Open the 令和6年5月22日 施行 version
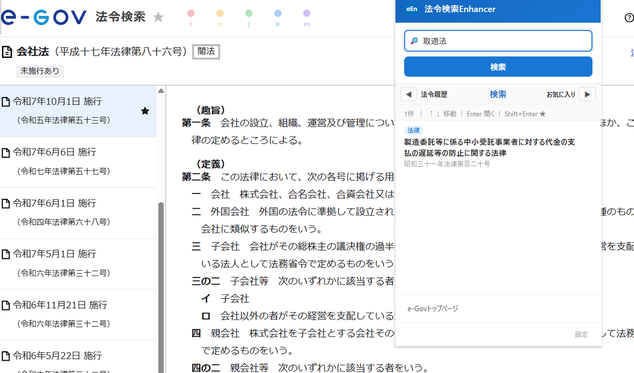 pos(78,357)
